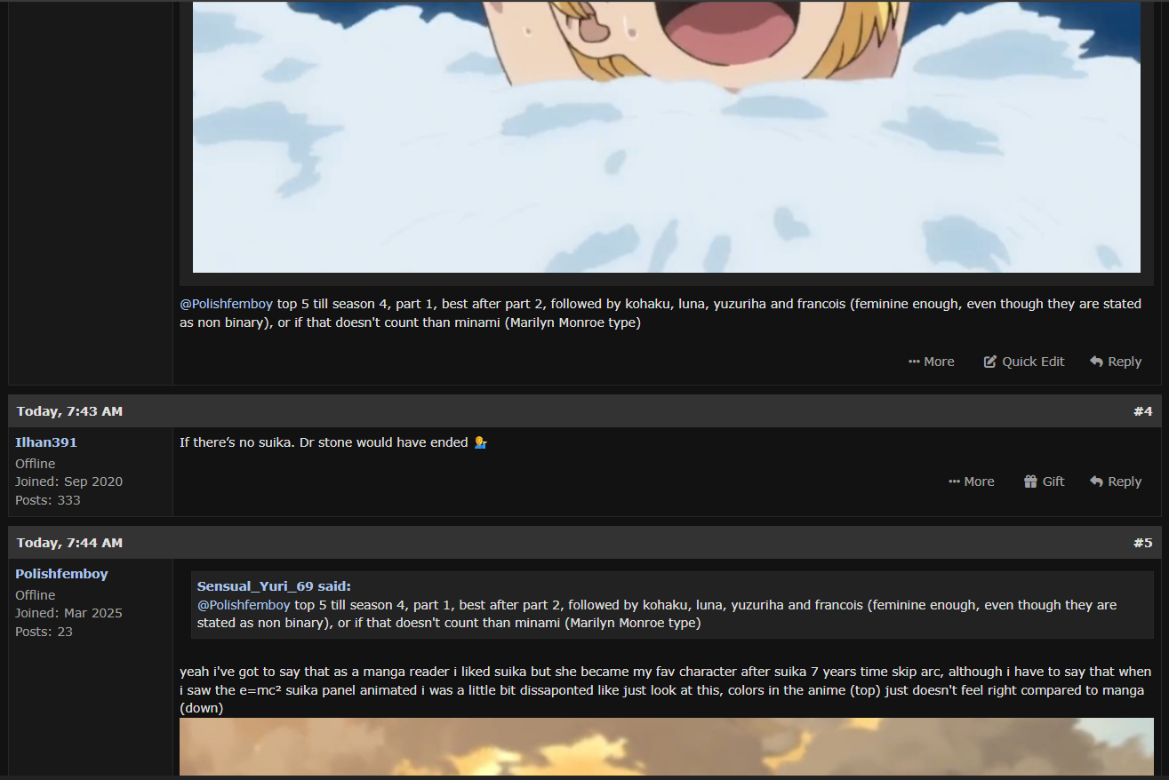View Ilhan391's profile
Viewport: 1169px width, 780px height.
46,442
